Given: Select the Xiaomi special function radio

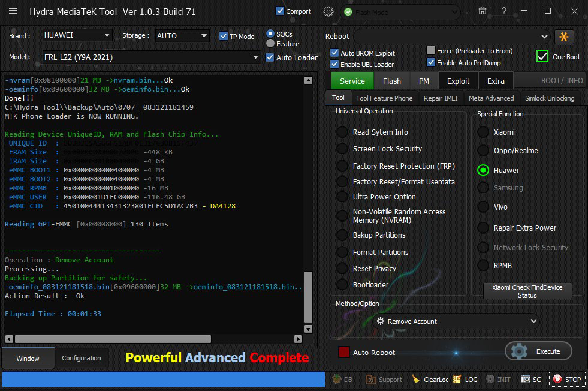Looking at the screenshot, I should click(x=483, y=132).
